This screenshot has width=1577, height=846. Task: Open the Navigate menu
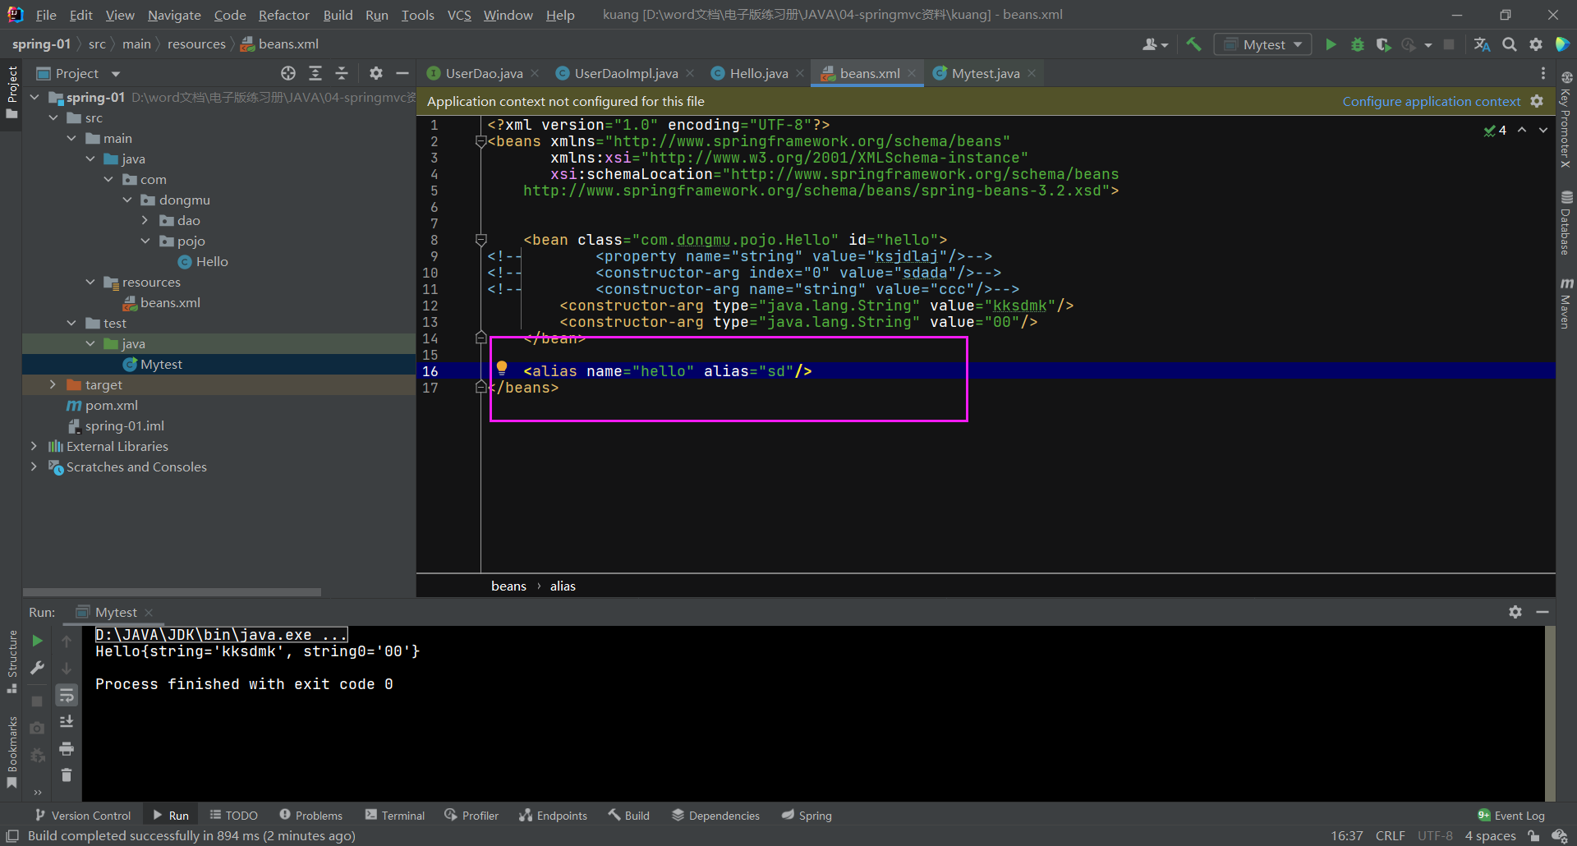(174, 15)
